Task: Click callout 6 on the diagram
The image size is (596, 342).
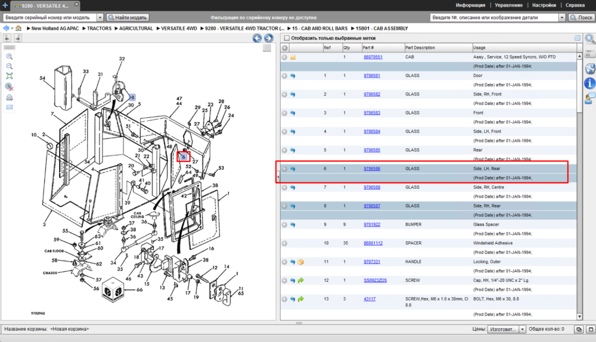Action: (x=183, y=157)
